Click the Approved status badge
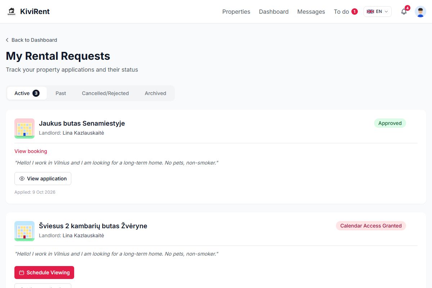 tap(390, 123)
